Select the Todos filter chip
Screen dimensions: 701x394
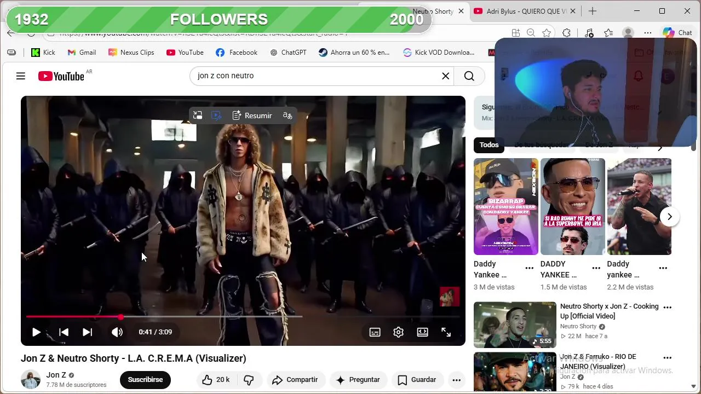point(489,145)
